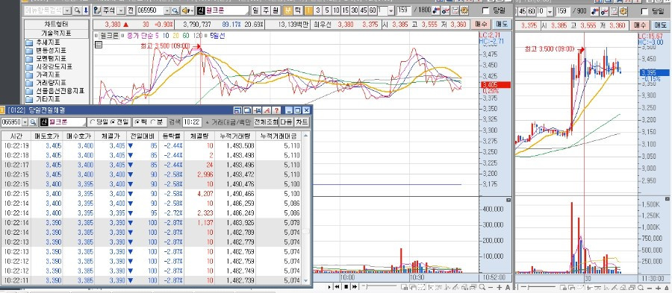Click the pin window icon in 당일전일체결

point(257,110)
